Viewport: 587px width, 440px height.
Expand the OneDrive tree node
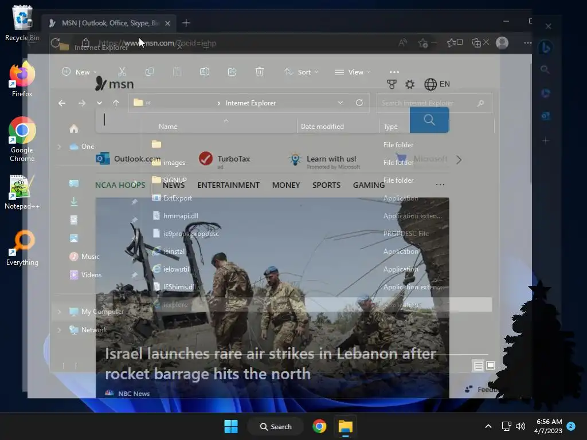pyautogui.click(x=59, y=147)
